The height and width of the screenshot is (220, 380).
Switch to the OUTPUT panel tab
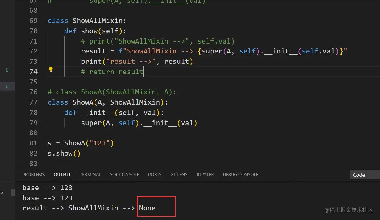coord(62,175)
